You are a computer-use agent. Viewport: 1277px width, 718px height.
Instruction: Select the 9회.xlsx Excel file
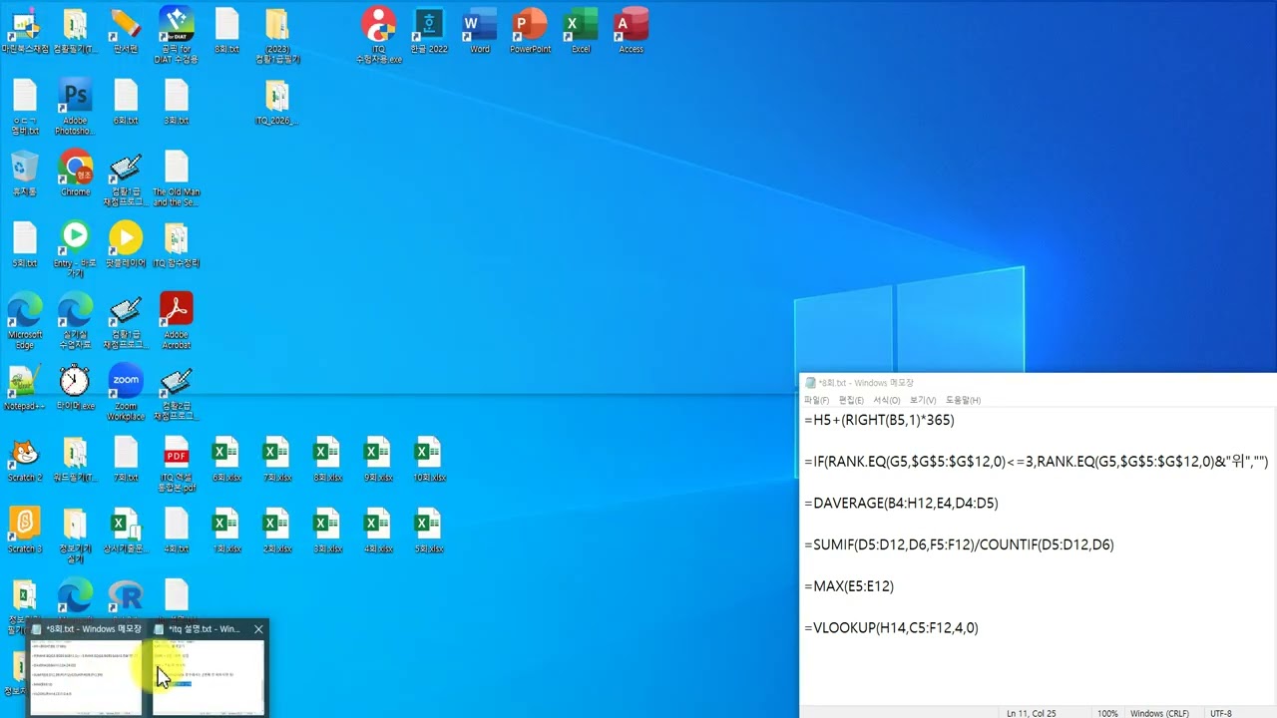[x=378, y=459]
